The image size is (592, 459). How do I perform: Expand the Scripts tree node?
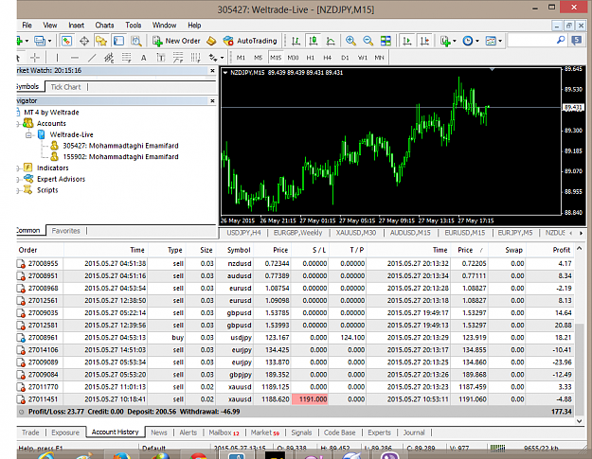tap(18, 190)
